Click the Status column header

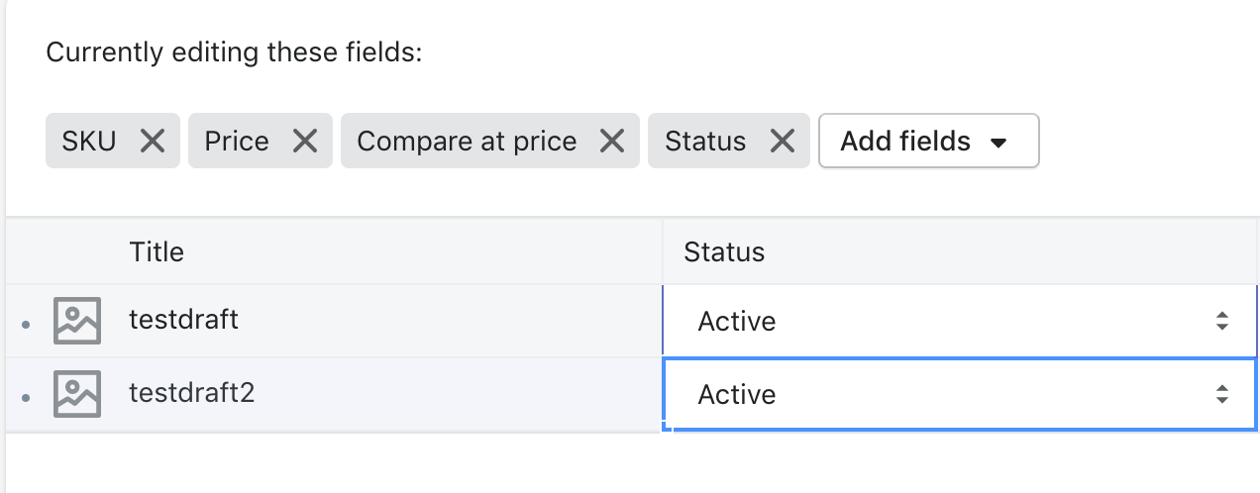(724, 251)
